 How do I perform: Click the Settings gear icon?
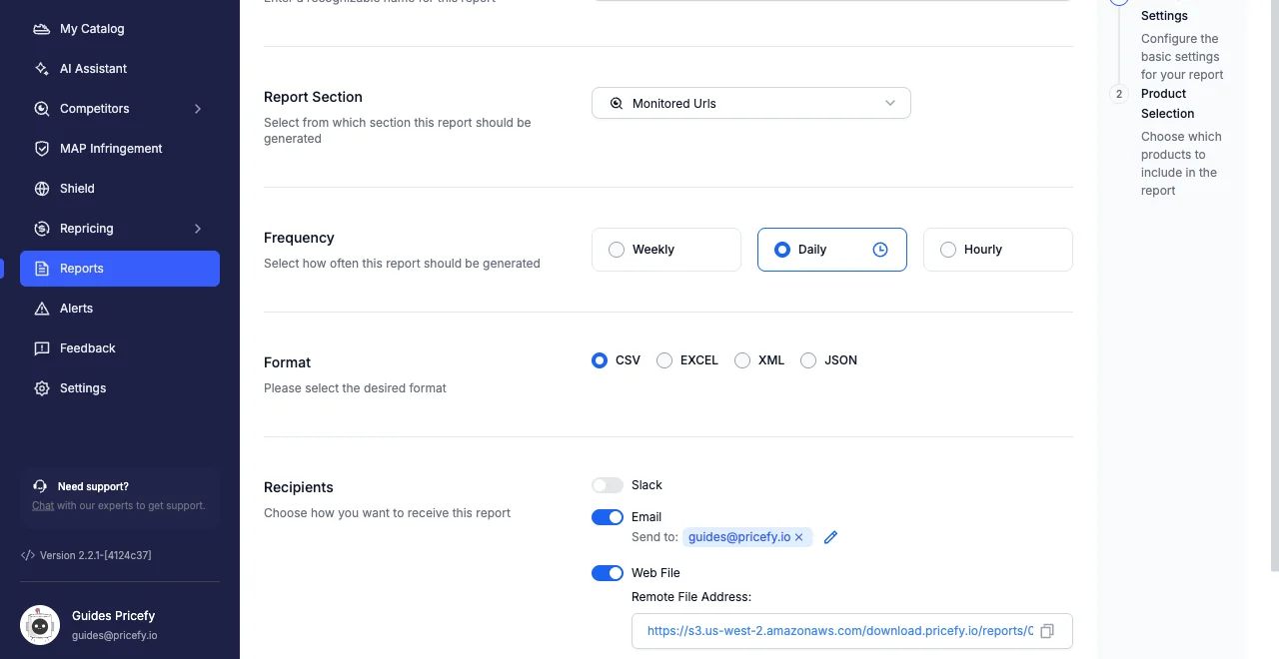(x=42, y=388)
